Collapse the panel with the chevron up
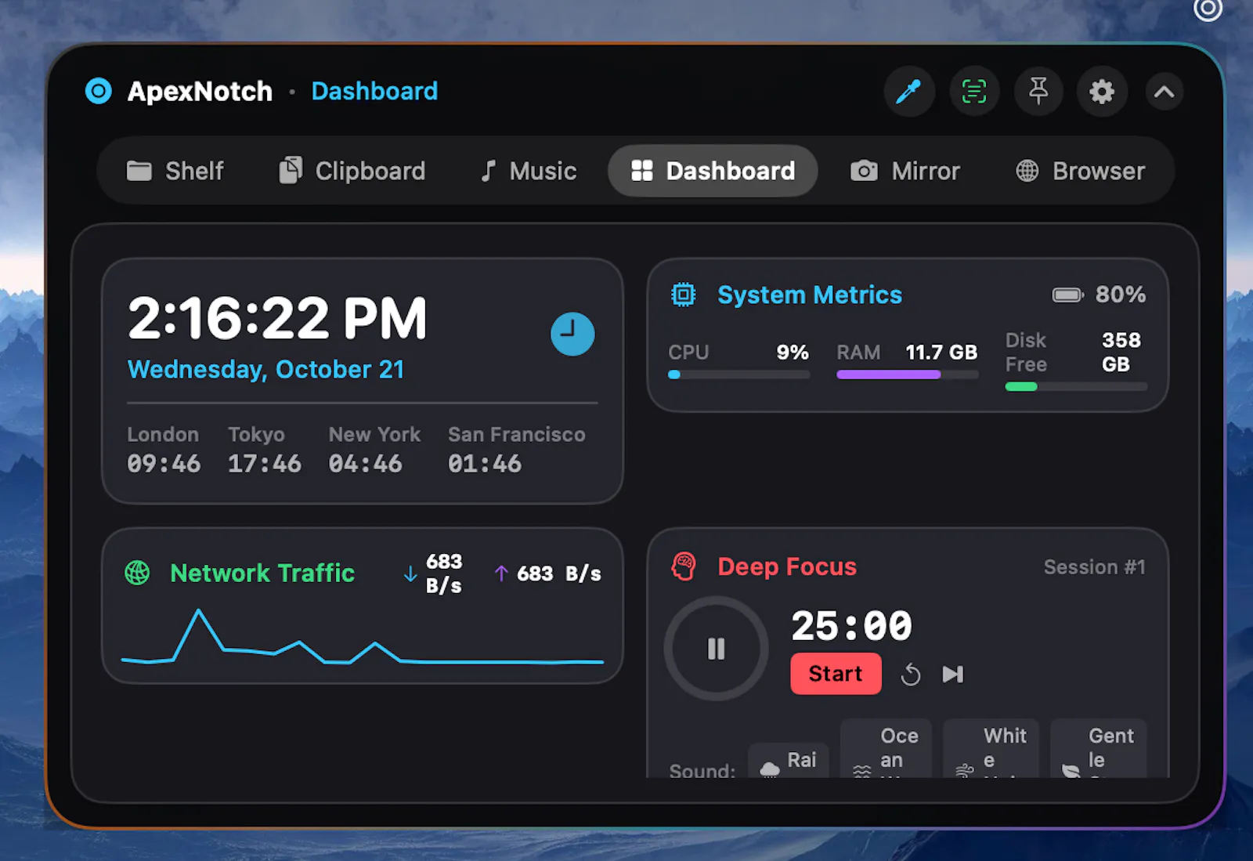 tap(1165, 92)
